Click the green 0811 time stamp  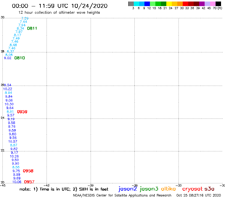click(32, 28)
